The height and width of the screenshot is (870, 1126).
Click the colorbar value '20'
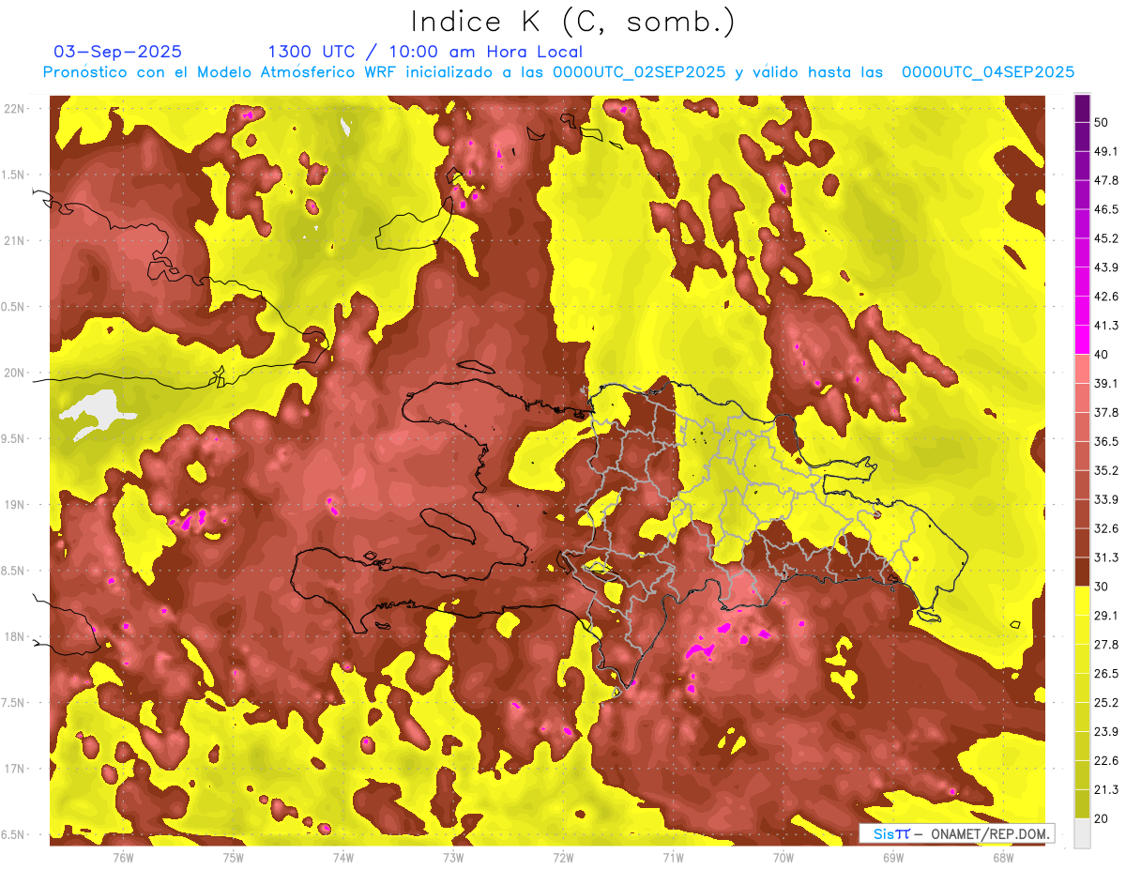point(1102,818)
